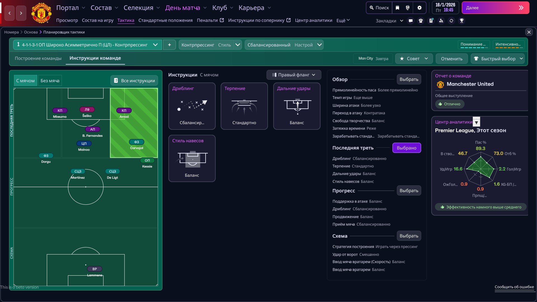Switch to Построение команды tab

point(38,58)
